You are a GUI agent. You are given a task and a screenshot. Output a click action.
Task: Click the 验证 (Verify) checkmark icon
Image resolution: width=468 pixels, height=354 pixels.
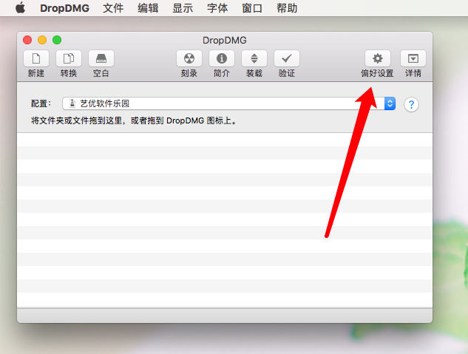pyautogui.click(x=287, y=58)
